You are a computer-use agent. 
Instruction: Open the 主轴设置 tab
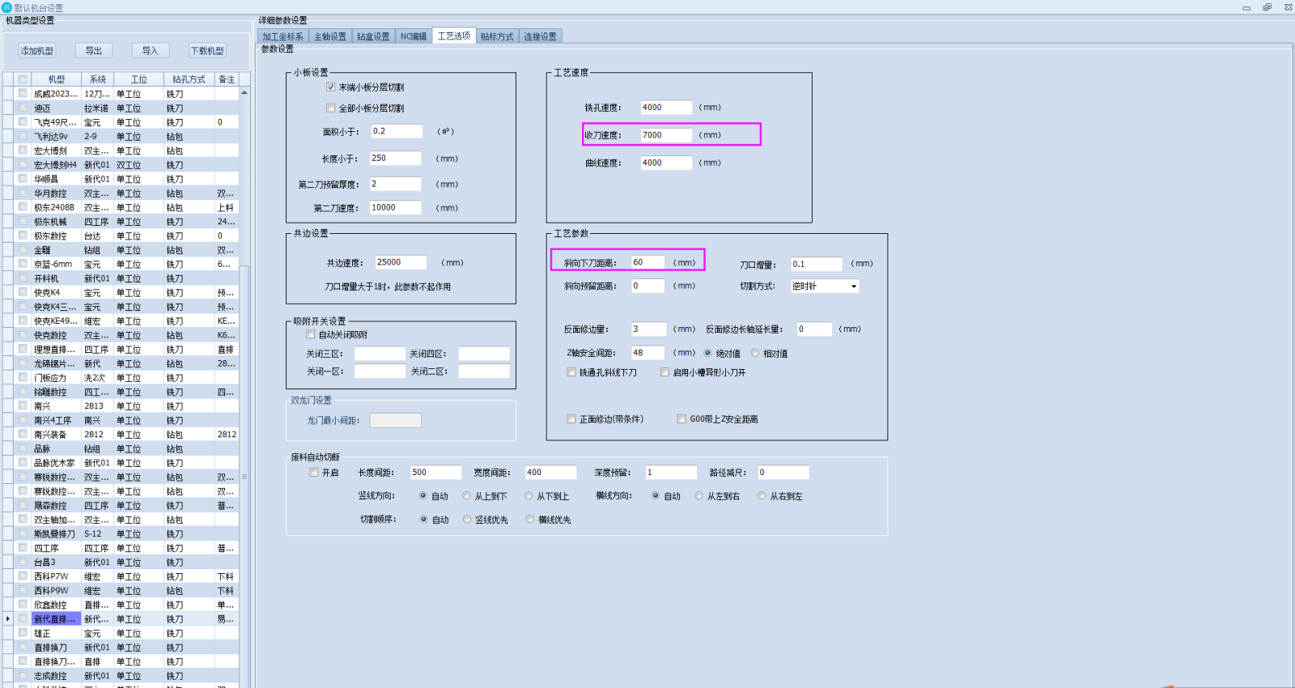330,36
